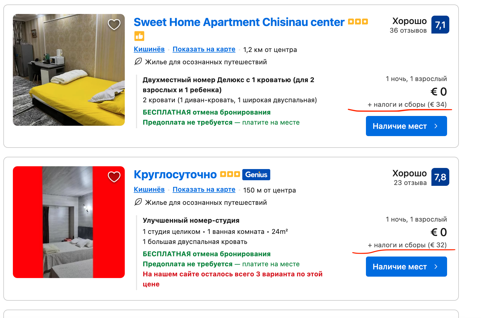Click the yellow thumbs-up preferred partner icon
Viewport: 484px width, 318px height.
(139, 36)
